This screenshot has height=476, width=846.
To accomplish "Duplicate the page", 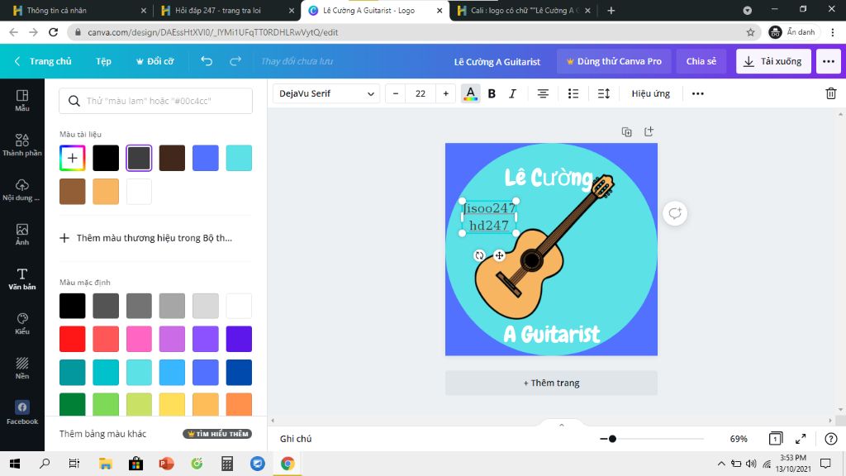I will click(626, 131).
